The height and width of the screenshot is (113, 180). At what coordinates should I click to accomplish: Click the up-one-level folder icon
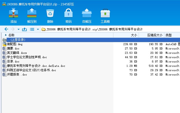24,29
